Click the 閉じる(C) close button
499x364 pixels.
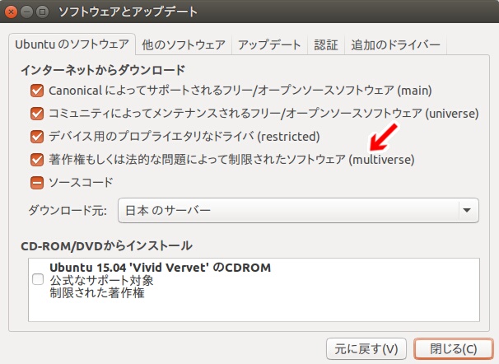[454, 349]
